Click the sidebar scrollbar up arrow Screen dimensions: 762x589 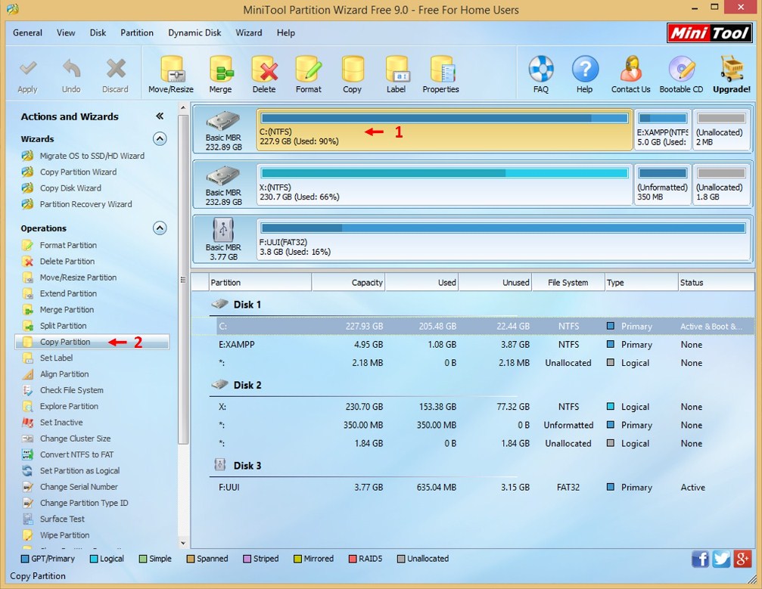pos(183,108)
